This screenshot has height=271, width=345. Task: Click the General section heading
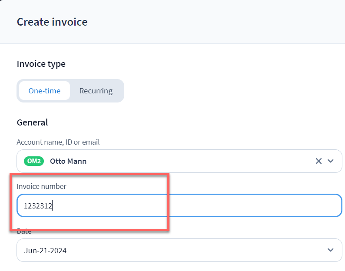[32, 122]
